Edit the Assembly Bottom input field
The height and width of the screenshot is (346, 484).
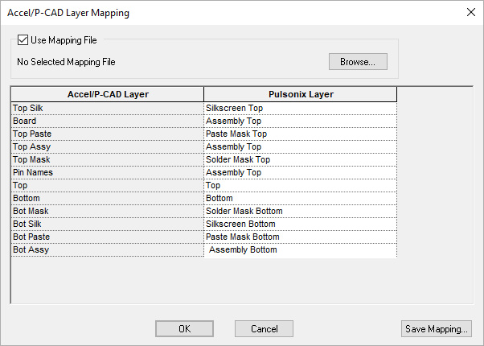(300, 250)
